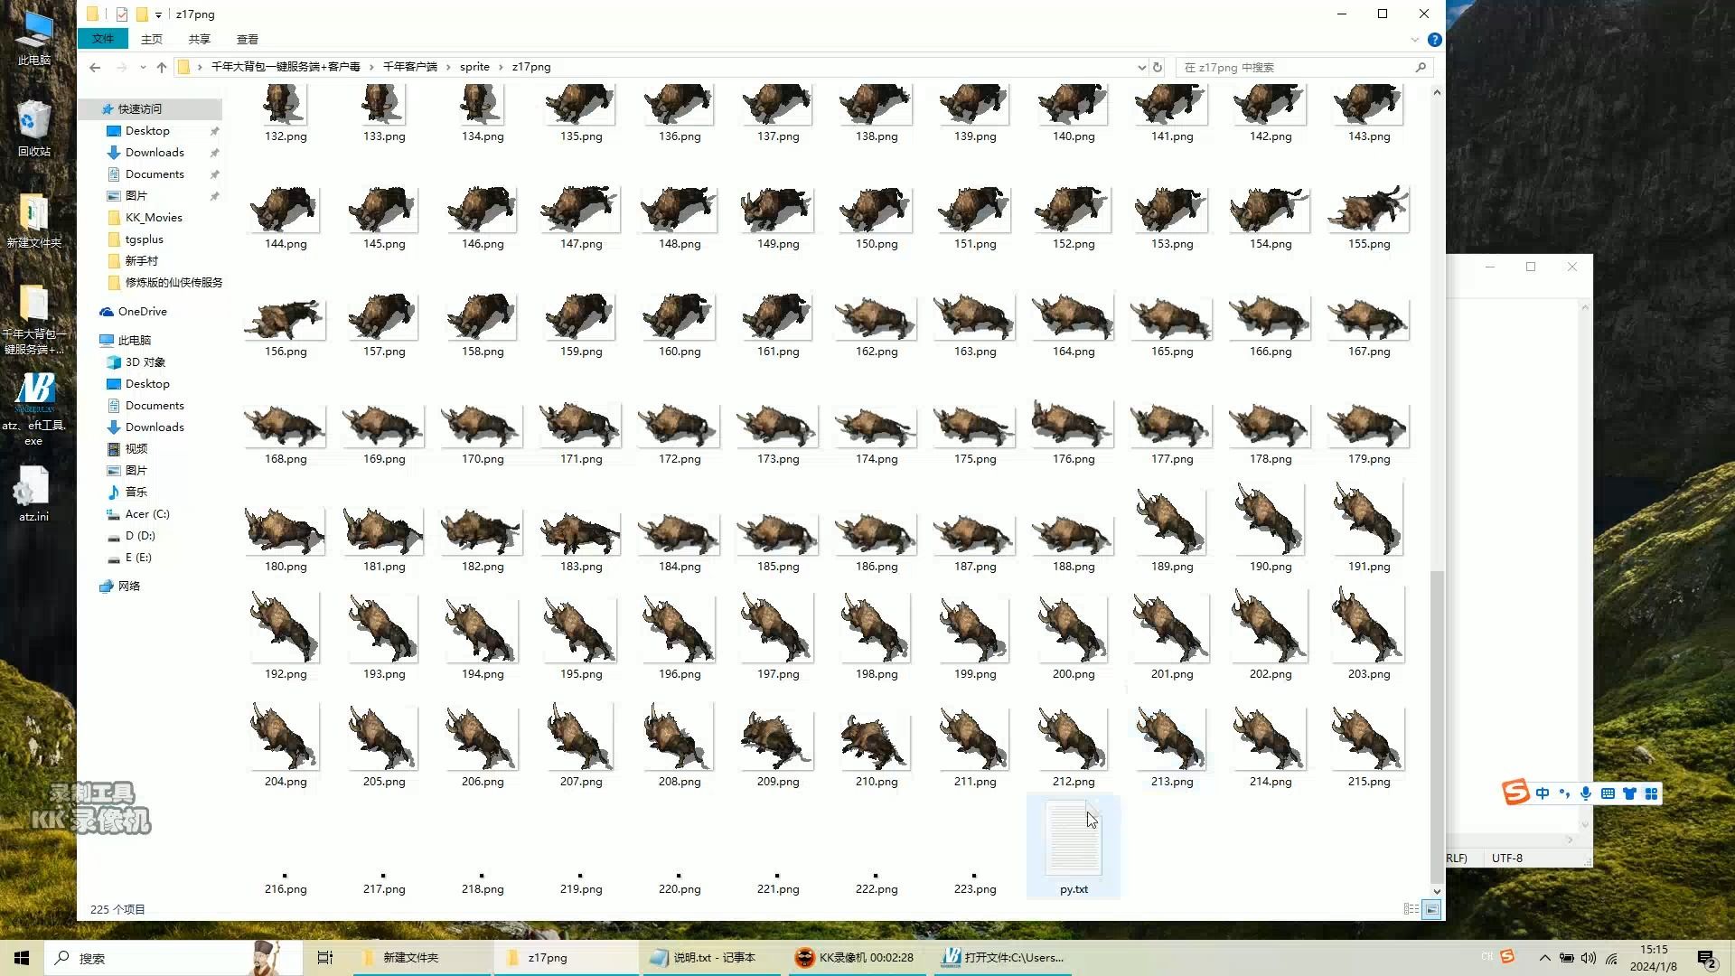Screen dimensions: 1735x976
Task: Switch to details view in status bar
Action: (1411, 909)
